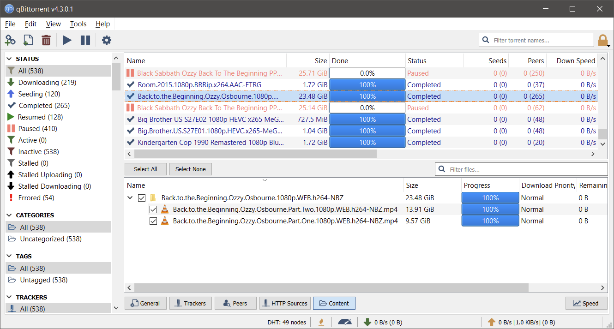Open the File menu
614x329 pixels.
point(10,24)
